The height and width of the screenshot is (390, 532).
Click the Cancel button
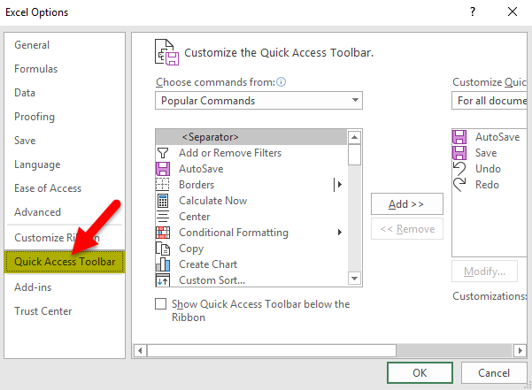tap(494, 372)
